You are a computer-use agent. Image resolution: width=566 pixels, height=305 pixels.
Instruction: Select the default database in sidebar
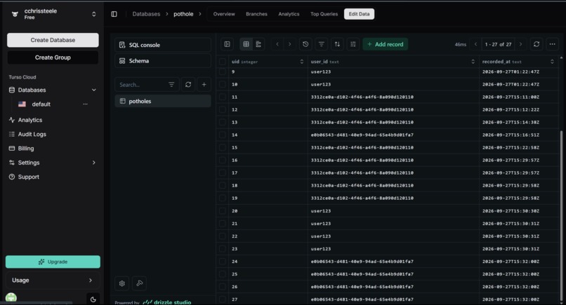tap(41, 104)
